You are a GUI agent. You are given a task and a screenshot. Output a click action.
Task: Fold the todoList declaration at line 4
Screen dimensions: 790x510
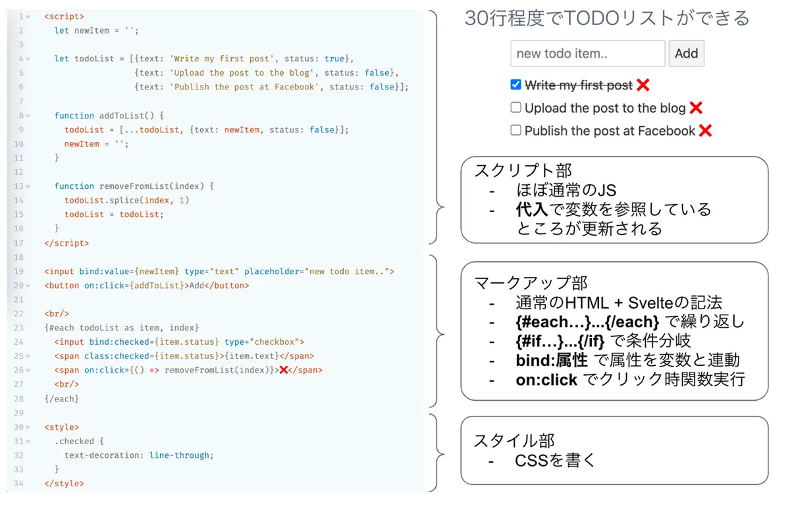[x=27, y=59]
